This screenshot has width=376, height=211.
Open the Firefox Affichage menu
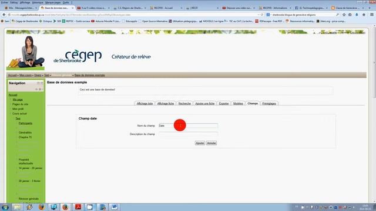pyautogui.click(x=25, y=2)
